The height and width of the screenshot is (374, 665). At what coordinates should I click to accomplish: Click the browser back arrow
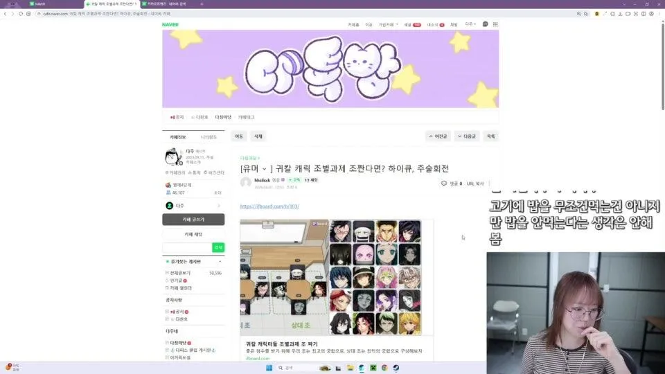[5, 14]
